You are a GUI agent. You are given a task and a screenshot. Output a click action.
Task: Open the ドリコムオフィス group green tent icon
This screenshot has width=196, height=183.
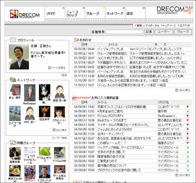coord(45,151)
